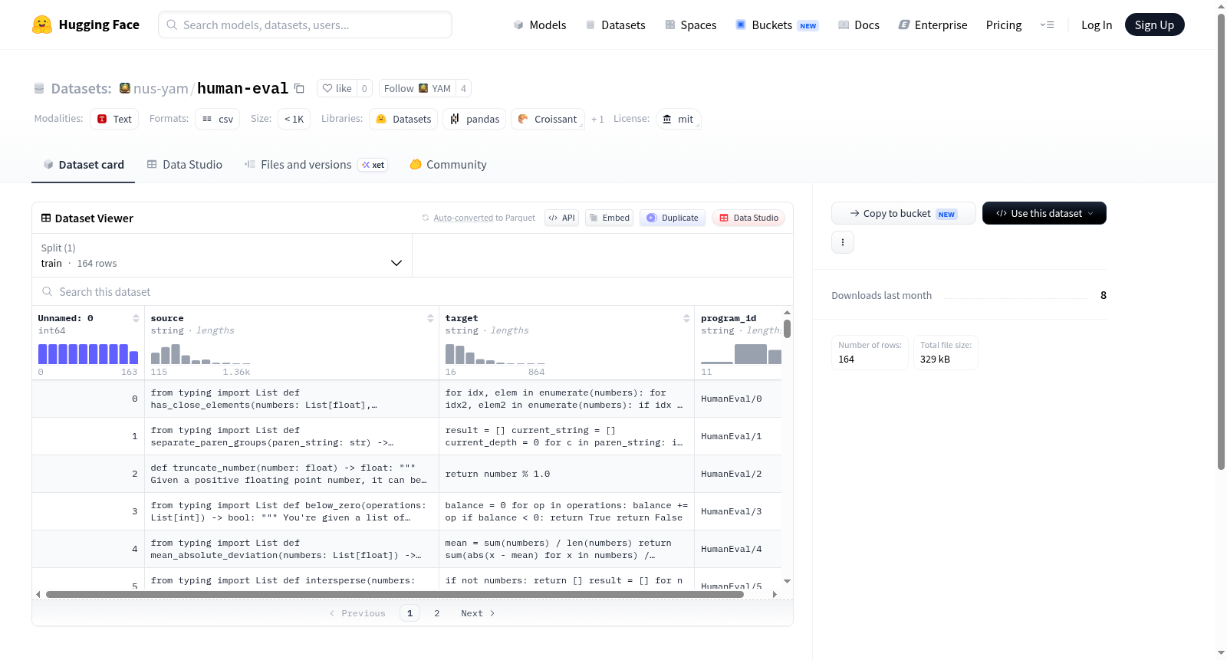The width and height of the screenshot is (1227, 660).
Task: Click the like count number
Action: pyautogui.click(x=364, y=88)
